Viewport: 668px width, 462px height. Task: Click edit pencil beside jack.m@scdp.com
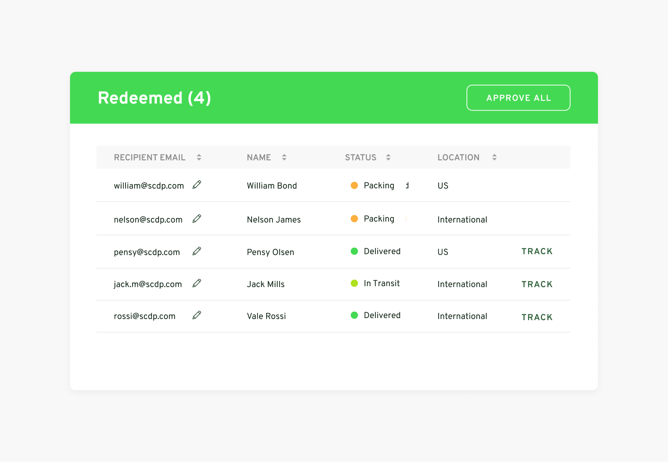[197, 283]
